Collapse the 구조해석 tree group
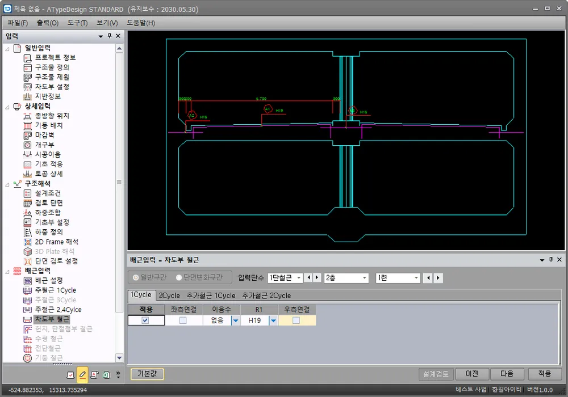Screen dimensions: 568x397 pos(7,184)
